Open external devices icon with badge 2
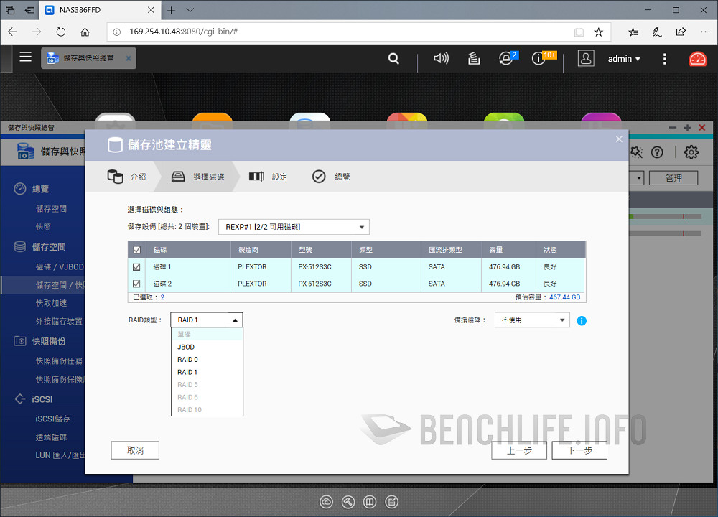Viewport: 718px width, 517px height. coord(507,59)
